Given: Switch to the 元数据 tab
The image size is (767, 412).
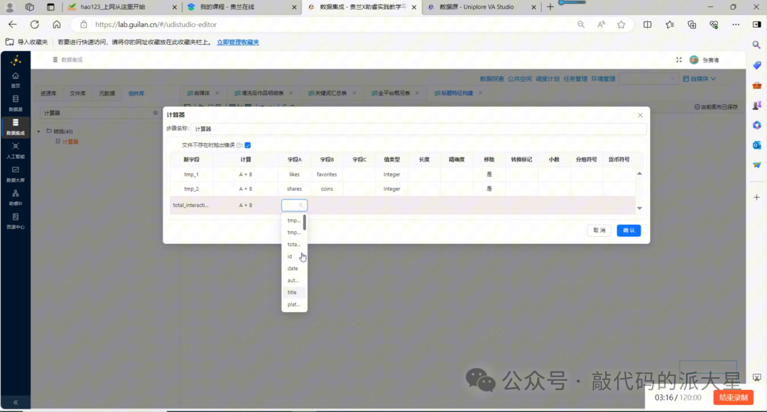Looking at the screenshot, I should tap(107, 93).
